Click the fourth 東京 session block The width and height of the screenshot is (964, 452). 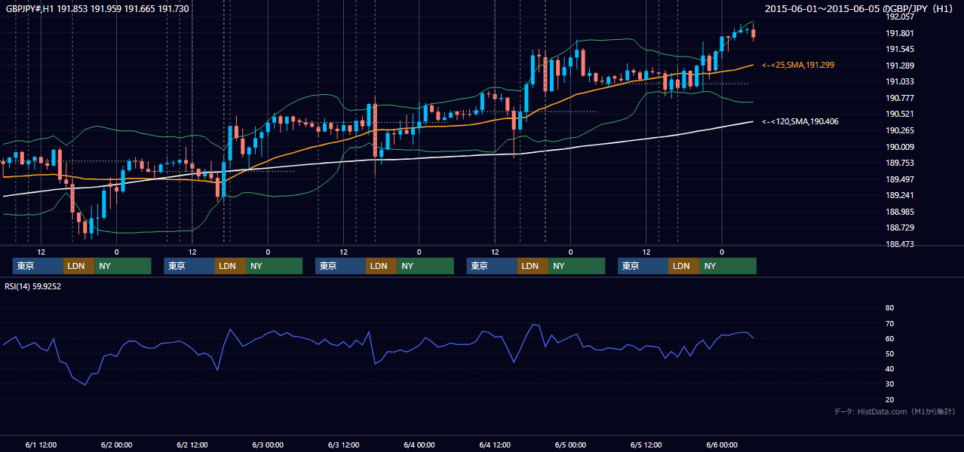click(492, 266)
